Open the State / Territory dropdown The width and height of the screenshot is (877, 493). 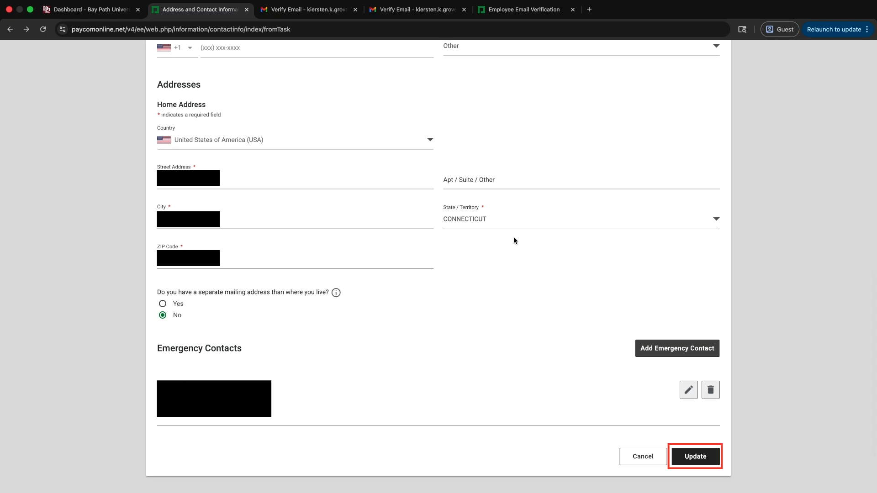(716, 219)
